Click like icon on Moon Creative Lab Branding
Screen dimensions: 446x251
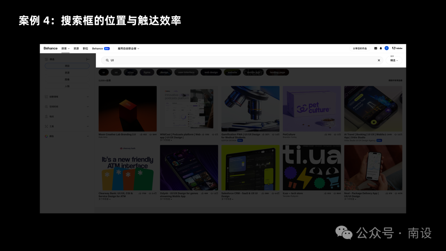[x=141, y=135]
